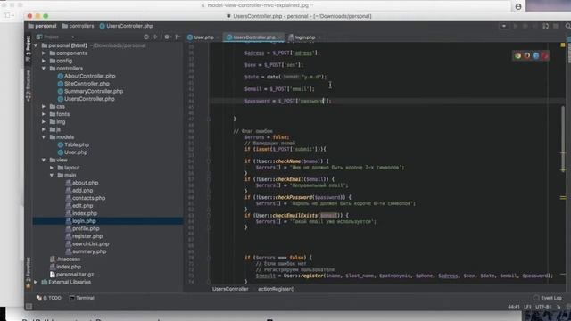Collapse the controllers folder
This screenshot has width=571, height=321.
[44, 69]
